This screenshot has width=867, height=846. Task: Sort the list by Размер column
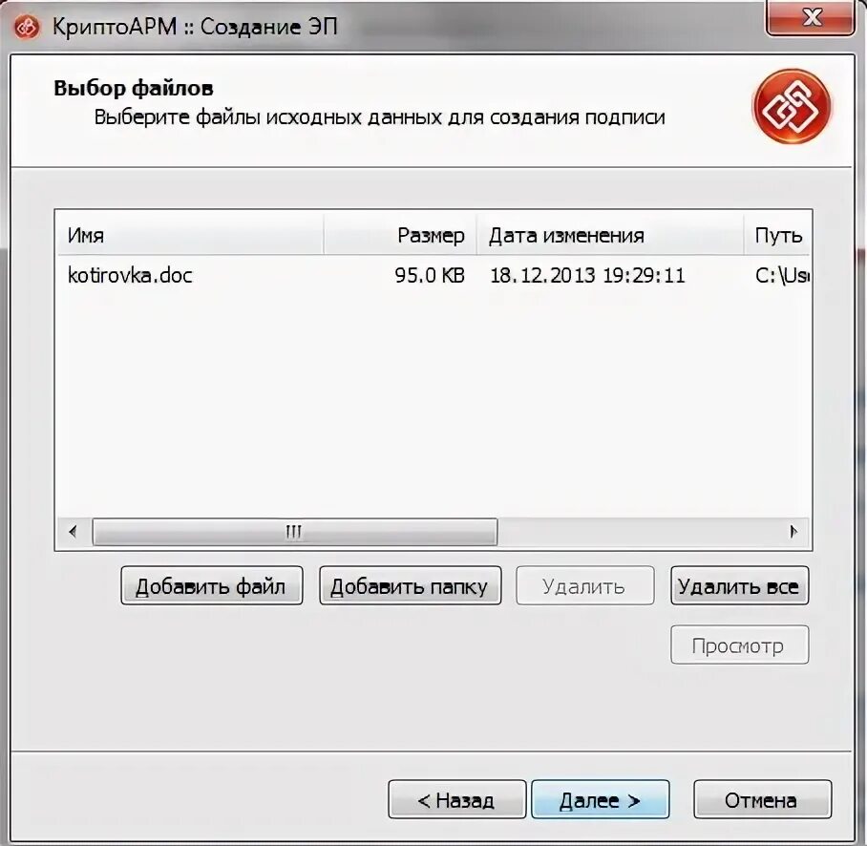click(x=400, y=235)
